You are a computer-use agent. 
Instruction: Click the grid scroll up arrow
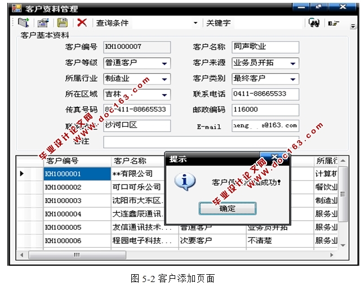click(x=343, y=161)
